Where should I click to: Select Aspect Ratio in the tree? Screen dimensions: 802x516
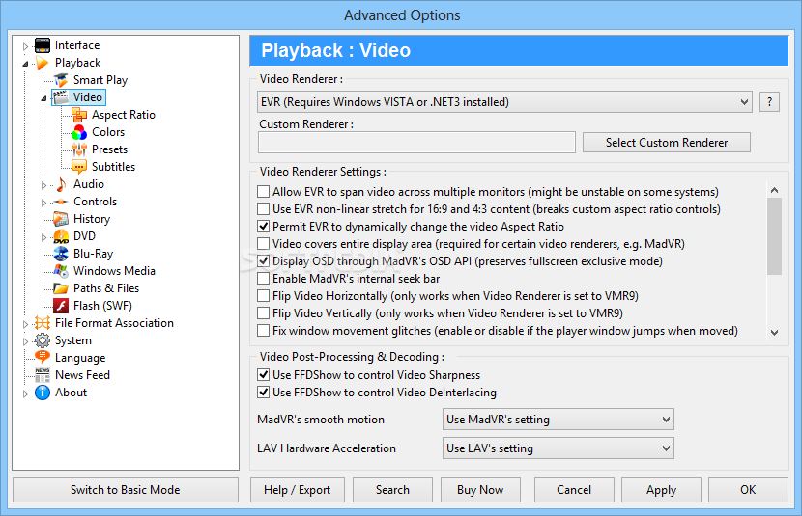[124, 115]
